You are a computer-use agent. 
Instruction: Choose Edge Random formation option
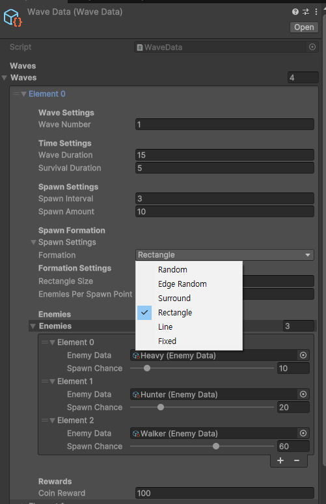[x=189, y=284]
